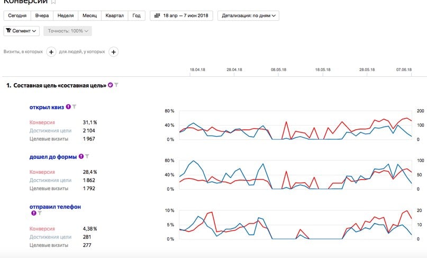Click the plus button after "Визиты, в которых"
427x258 pixels.
(x=51, y=52)
